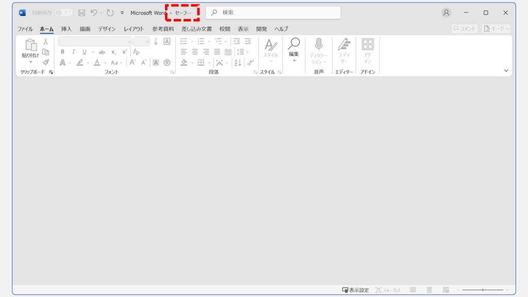Image resolution: width=528 pixels, height=297 pixels.
Task: Toggle Align Left paragraph alignment
Action: coord(184,52)
